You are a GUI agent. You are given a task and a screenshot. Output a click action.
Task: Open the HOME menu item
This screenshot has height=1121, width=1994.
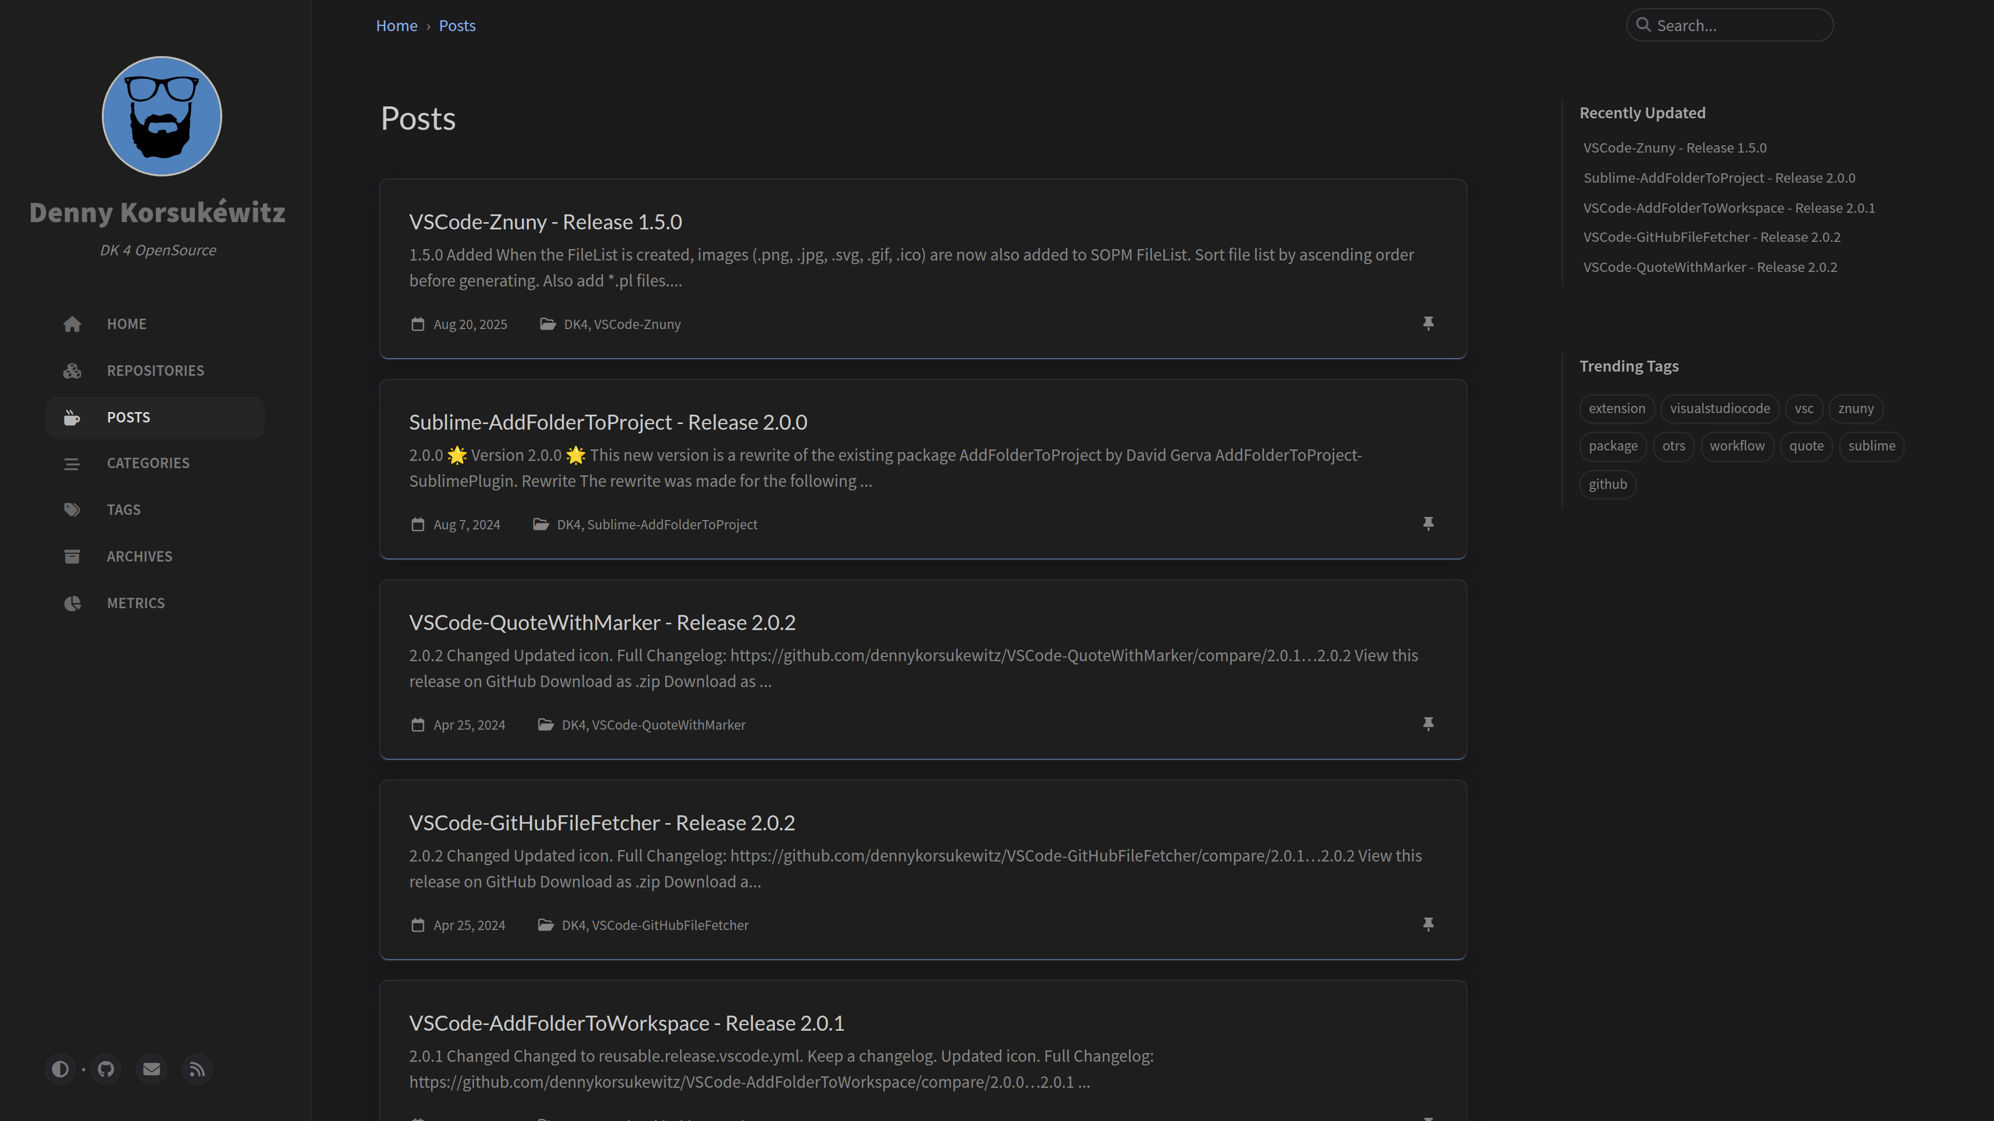tap(155, 324)
